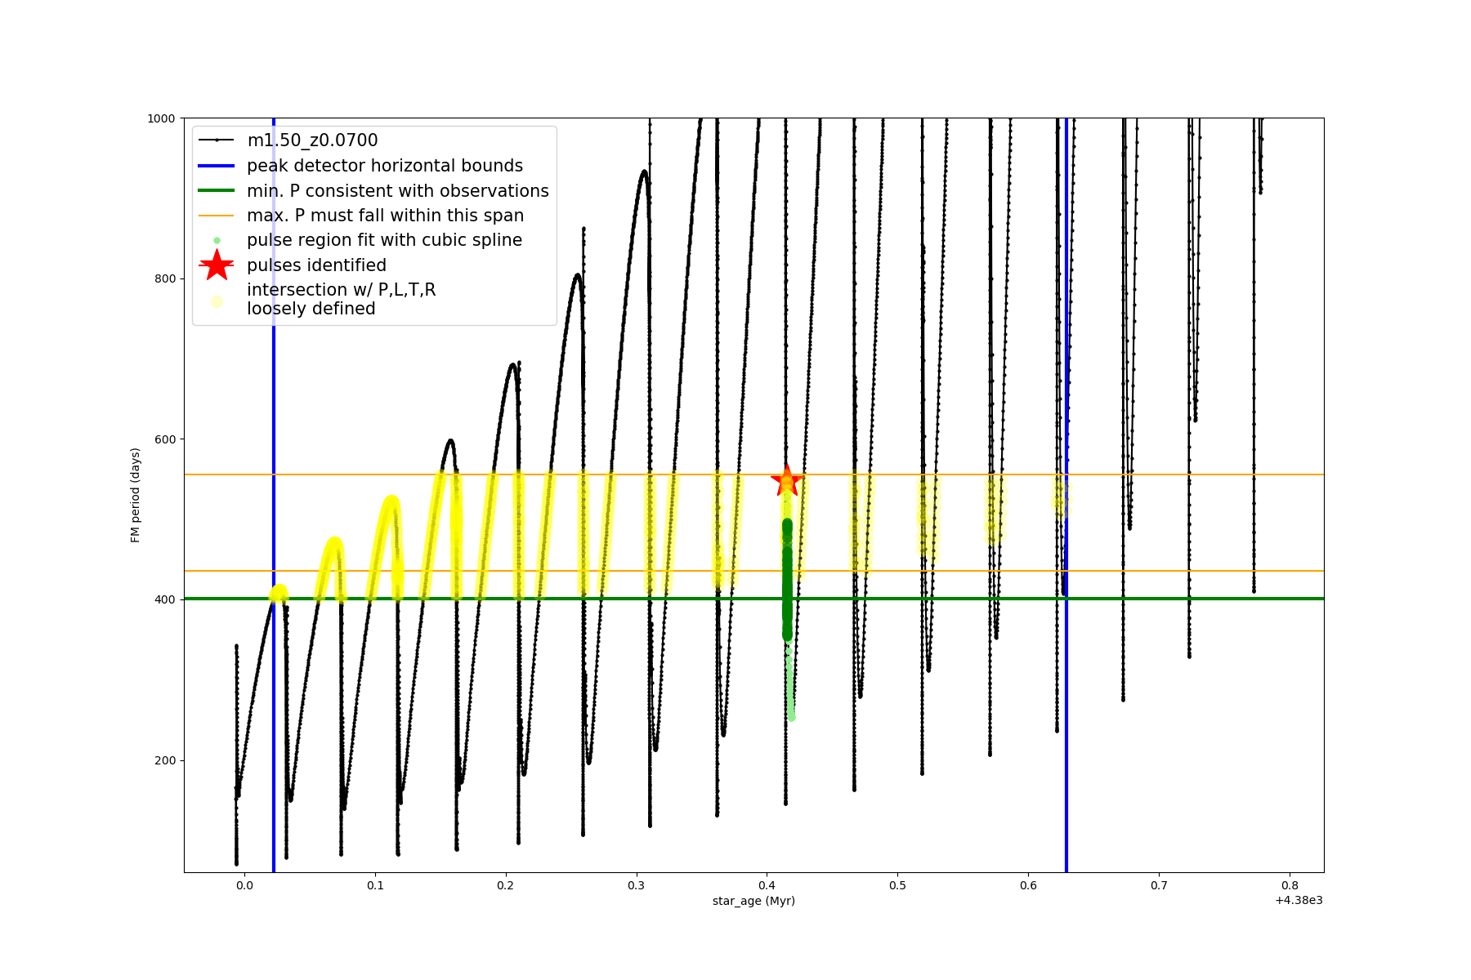The height and width of the screenshot is (980, 1471).
Task: Click the 'pulses identified' legend text
Action: click(317, 265)
